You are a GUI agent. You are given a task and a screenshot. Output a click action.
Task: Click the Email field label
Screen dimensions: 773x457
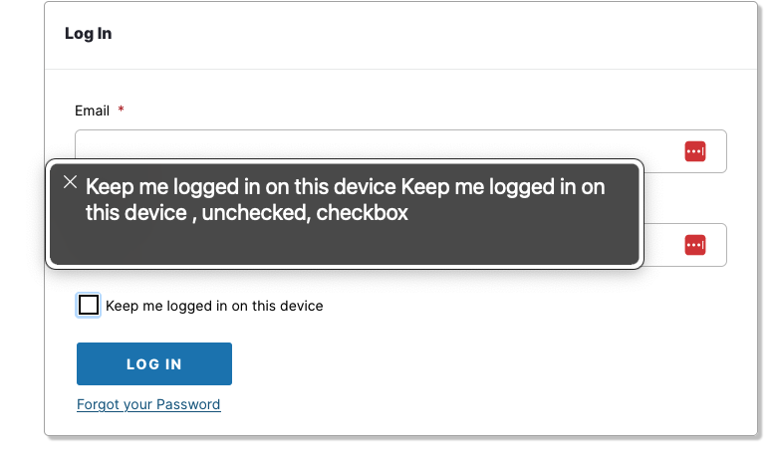click(91, 110)
